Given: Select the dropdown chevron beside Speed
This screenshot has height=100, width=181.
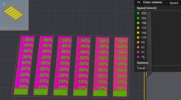Looking at the screenshot, I should (x=167, y=3).
